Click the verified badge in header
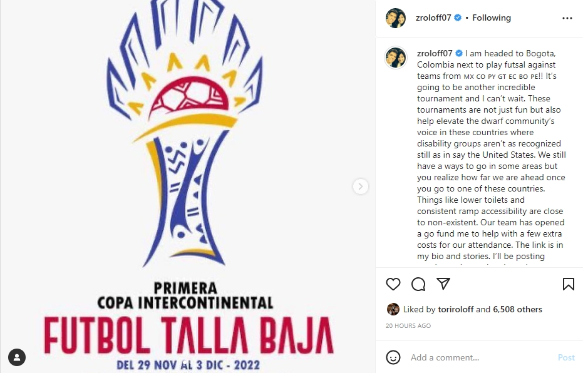Viewport: 583px width, 373px height. click(x=458, y=18)
